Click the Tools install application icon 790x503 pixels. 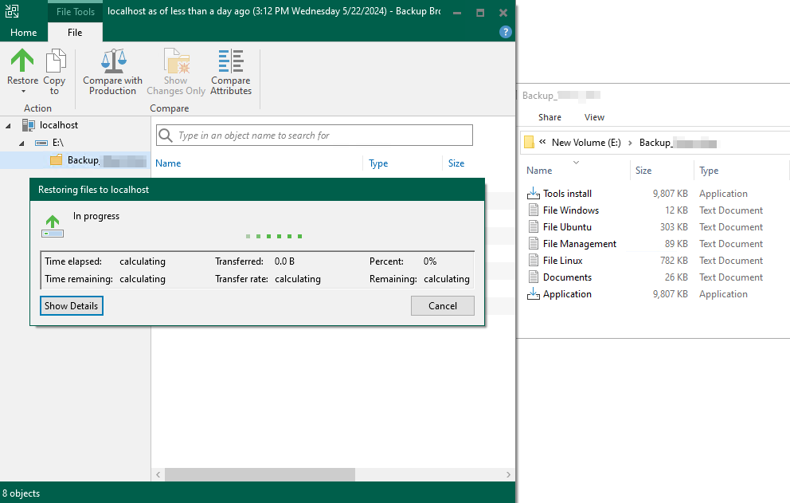[x=534, y=194]
